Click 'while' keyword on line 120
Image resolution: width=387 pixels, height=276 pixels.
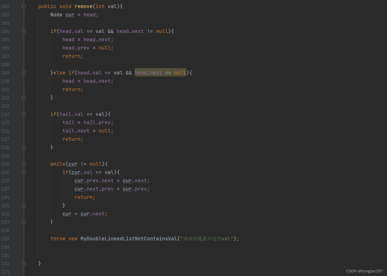point(58,164)
